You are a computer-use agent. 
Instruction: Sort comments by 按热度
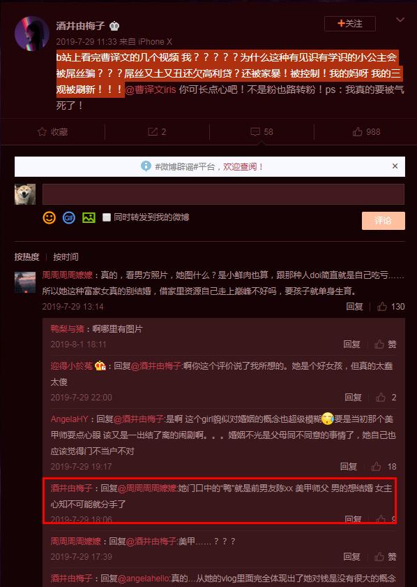point(27,257)
